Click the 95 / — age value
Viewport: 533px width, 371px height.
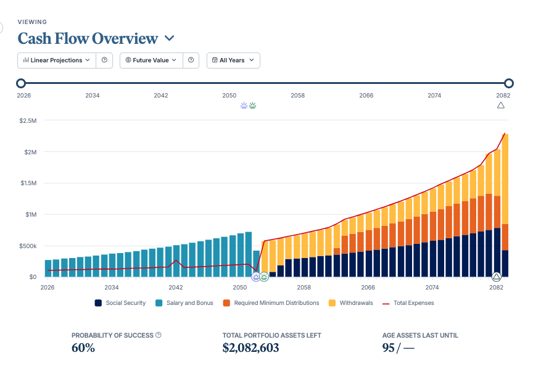pyautogui.click(x=399, y=348)
